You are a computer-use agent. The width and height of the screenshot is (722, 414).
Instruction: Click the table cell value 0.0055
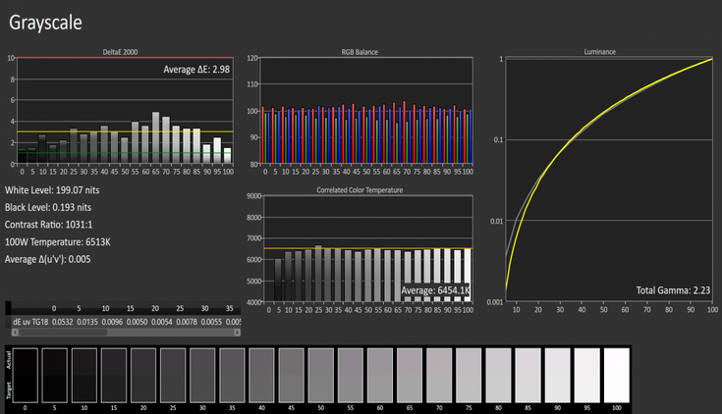[211, 322]
